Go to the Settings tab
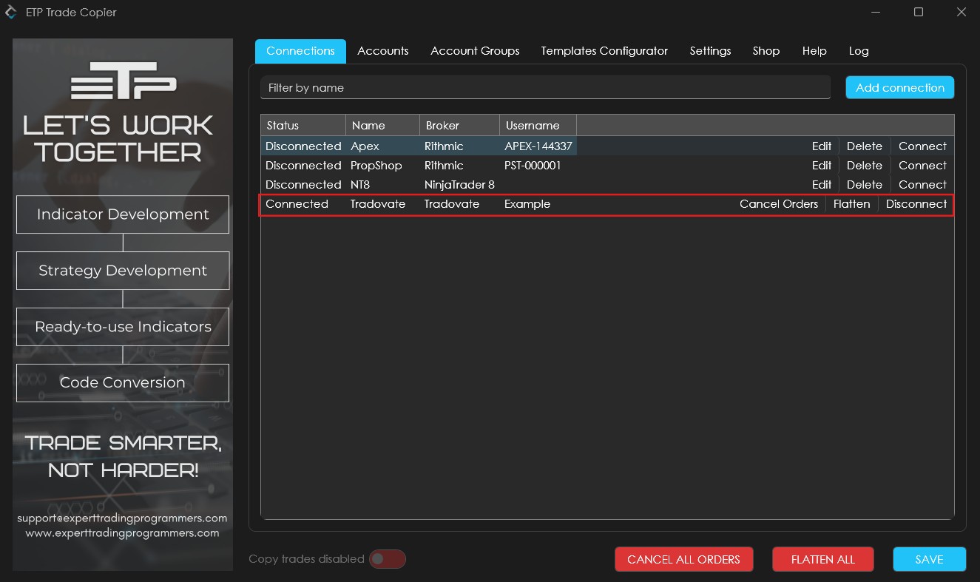The height and width of the screenshot is (582, 980). click(710, 51)
